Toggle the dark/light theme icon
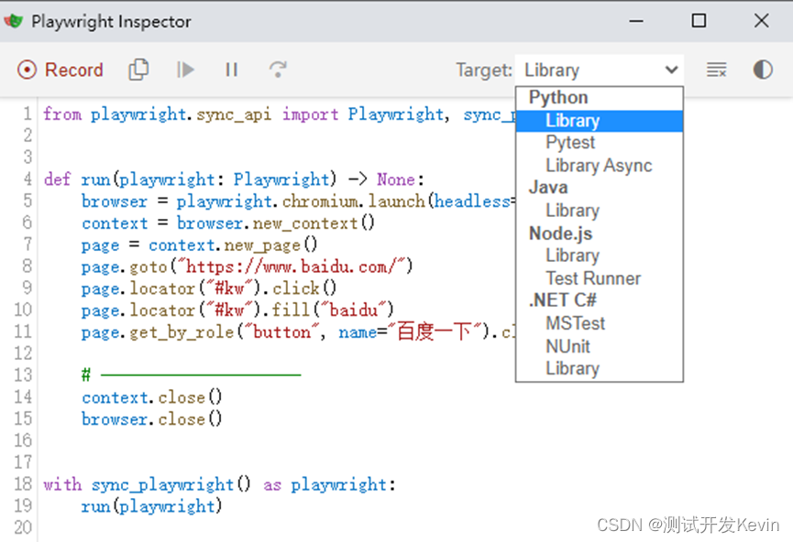Viewport: 793px width, 542px height. point(763,70)
